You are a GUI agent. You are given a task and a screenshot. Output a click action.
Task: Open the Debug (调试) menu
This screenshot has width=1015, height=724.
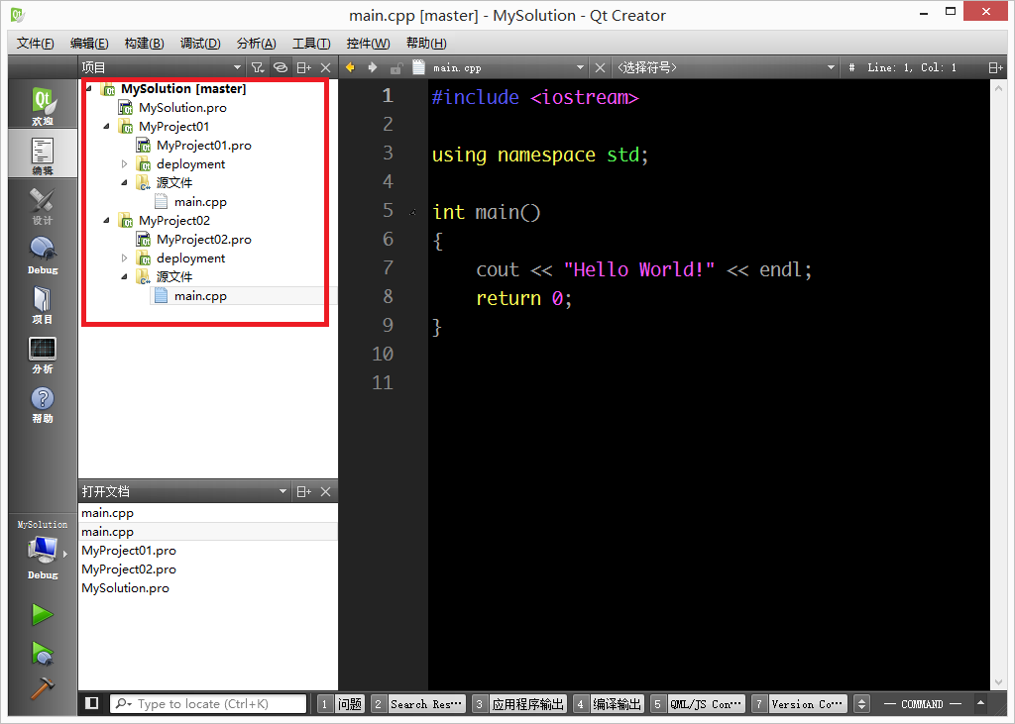[200, 44]
